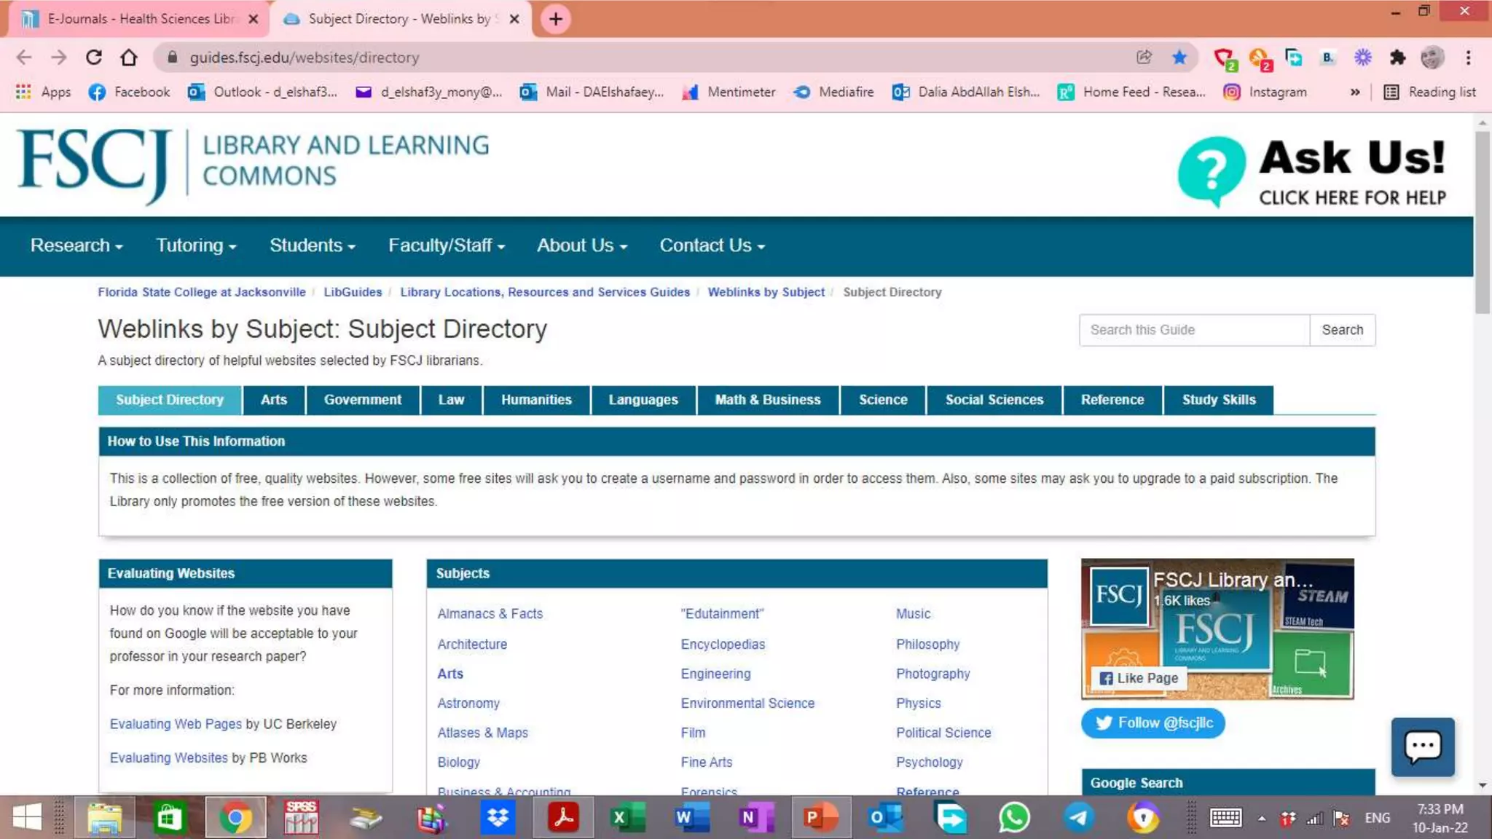Switch to the Humanities tab
This screenshot has height=839, width=1492.
535,400
